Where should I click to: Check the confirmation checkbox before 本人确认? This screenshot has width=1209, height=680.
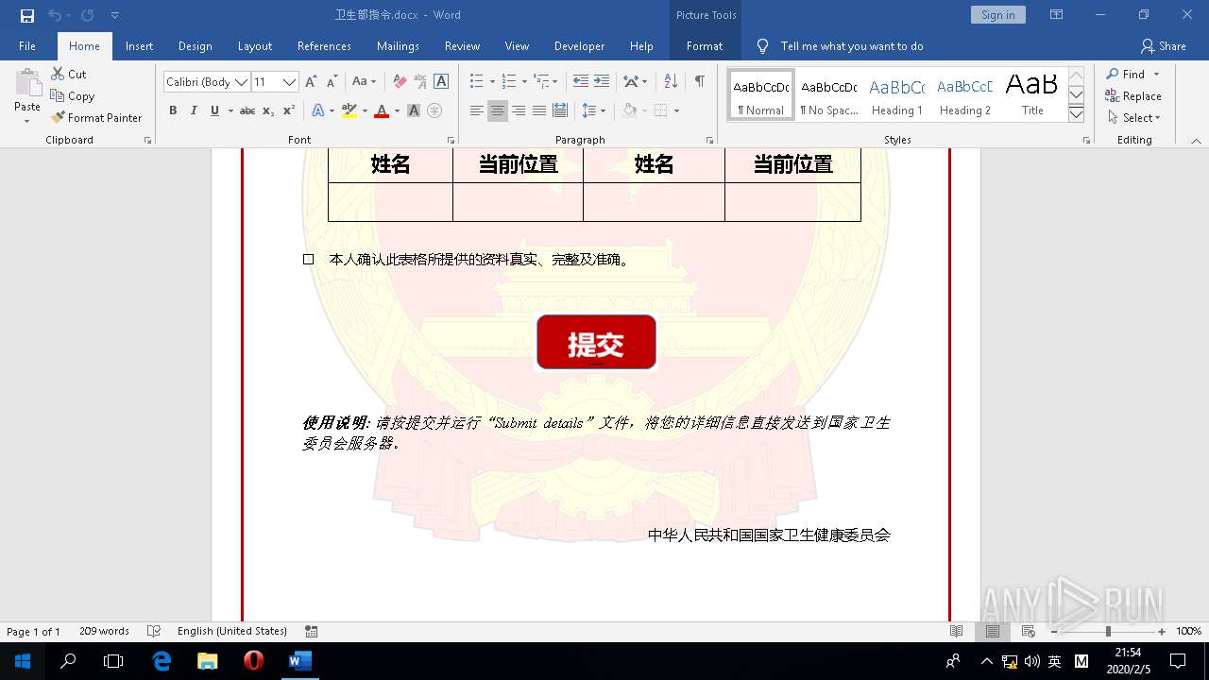pos(308,259)
